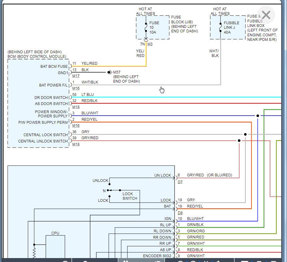Click the DR DOOR SWITCH terminal label

[x=51, y=97]
